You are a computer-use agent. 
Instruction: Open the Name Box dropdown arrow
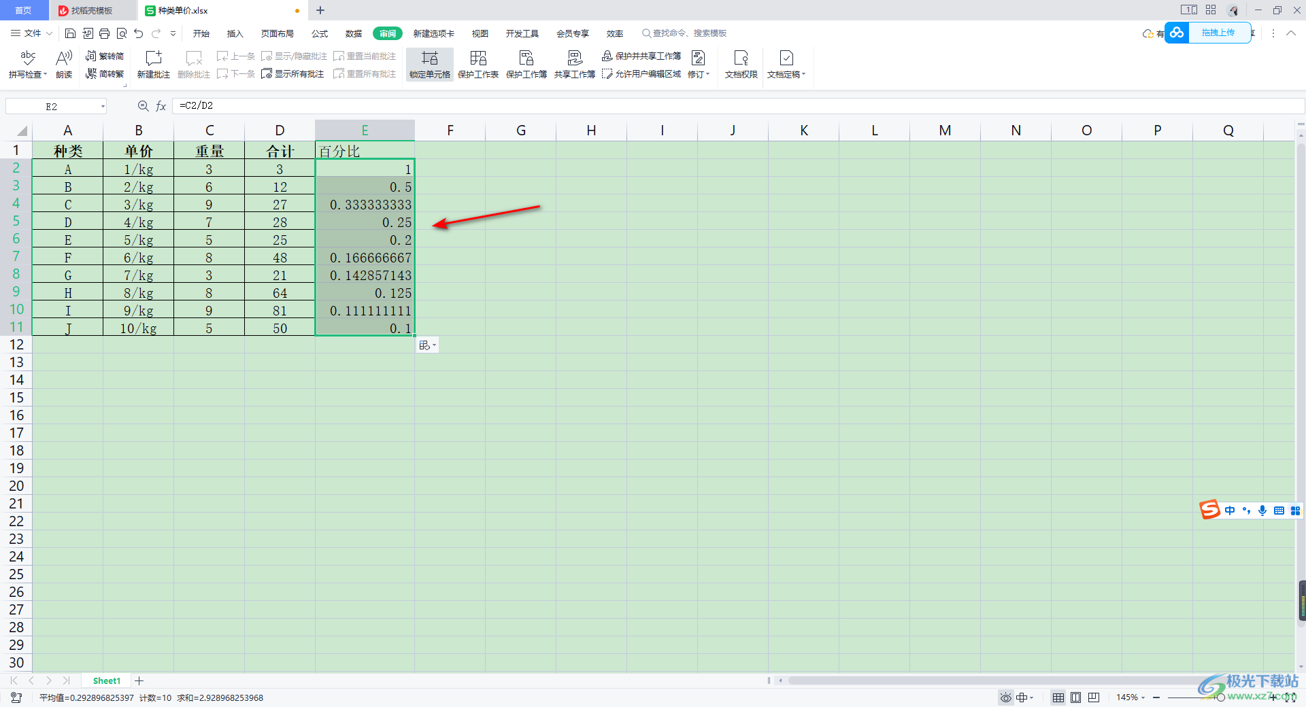click(x=103, y=107)
